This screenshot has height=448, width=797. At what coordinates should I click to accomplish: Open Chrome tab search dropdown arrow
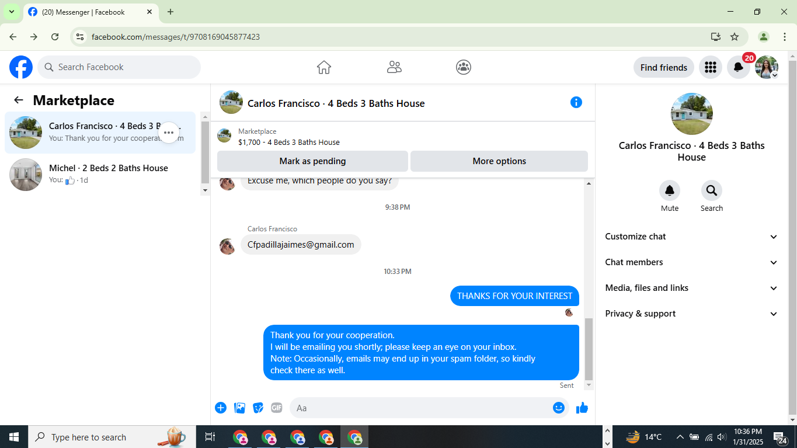click(11, 12)
